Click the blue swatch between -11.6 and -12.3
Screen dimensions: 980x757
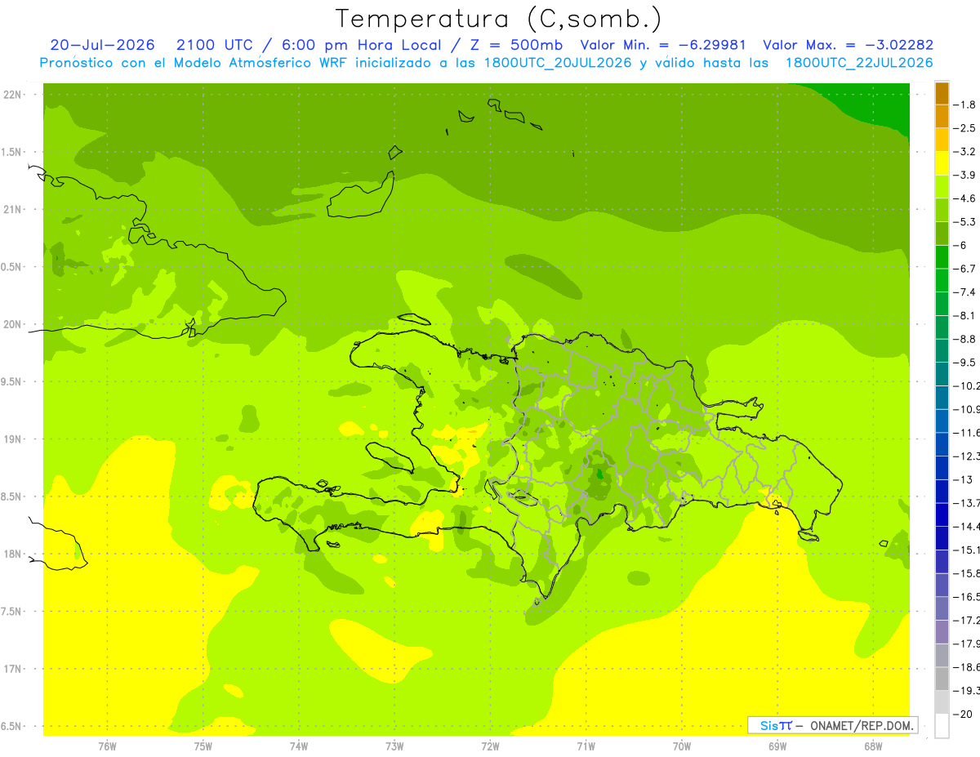tap(942, 444)
